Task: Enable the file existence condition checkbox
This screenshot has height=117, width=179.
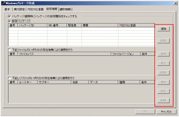Action: pos(9,50)
